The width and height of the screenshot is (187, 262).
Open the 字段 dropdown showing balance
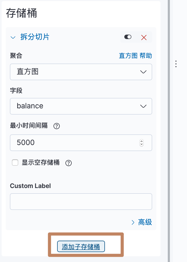[x=81, y=106]
